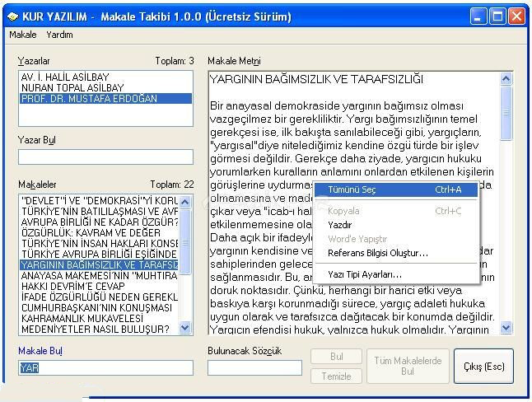Open Yazı Tipi Ayarları… from the menu
532x402 pixels.
point(395,274)
